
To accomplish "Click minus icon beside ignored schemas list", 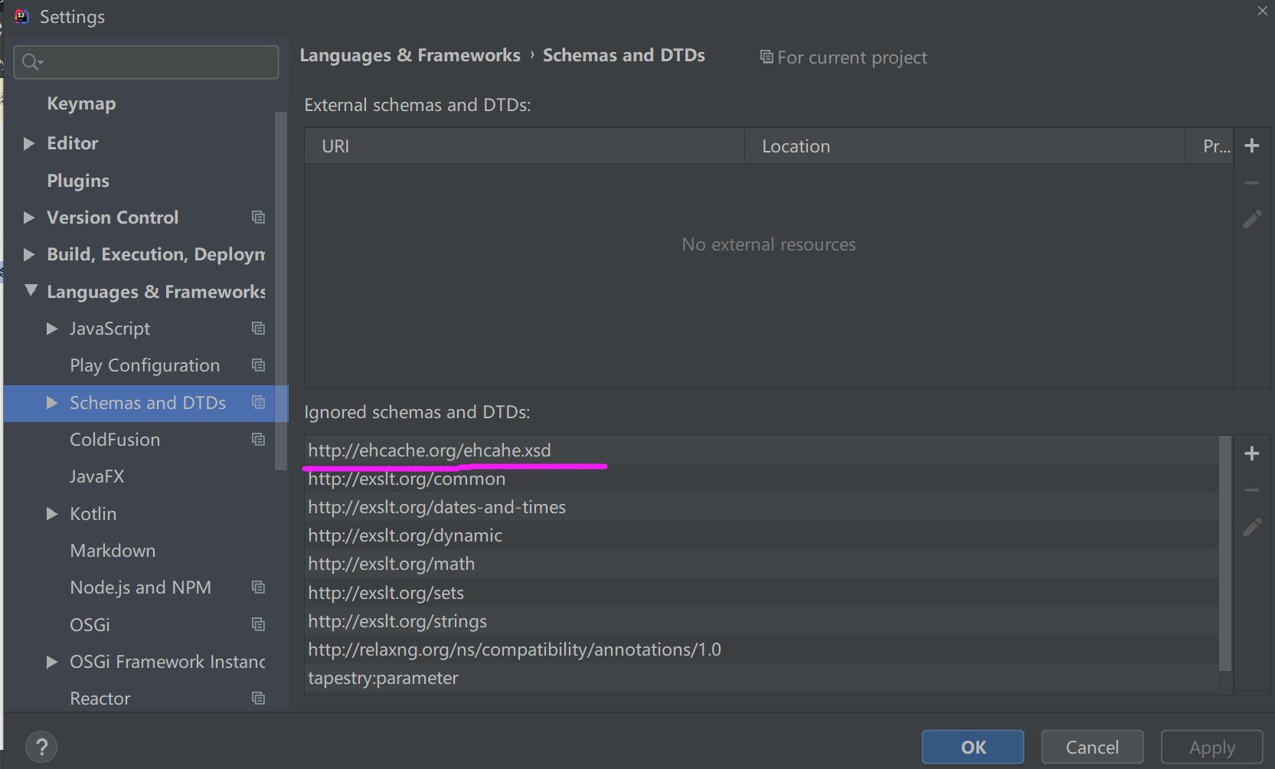I will tap(1252, 490).
